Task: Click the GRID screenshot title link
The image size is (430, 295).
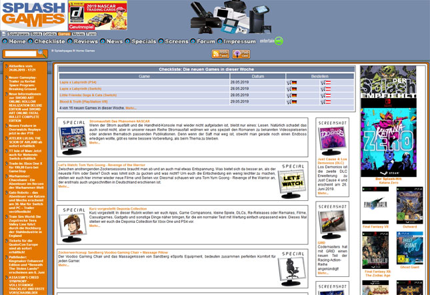Action: click(x=321, y=242)
